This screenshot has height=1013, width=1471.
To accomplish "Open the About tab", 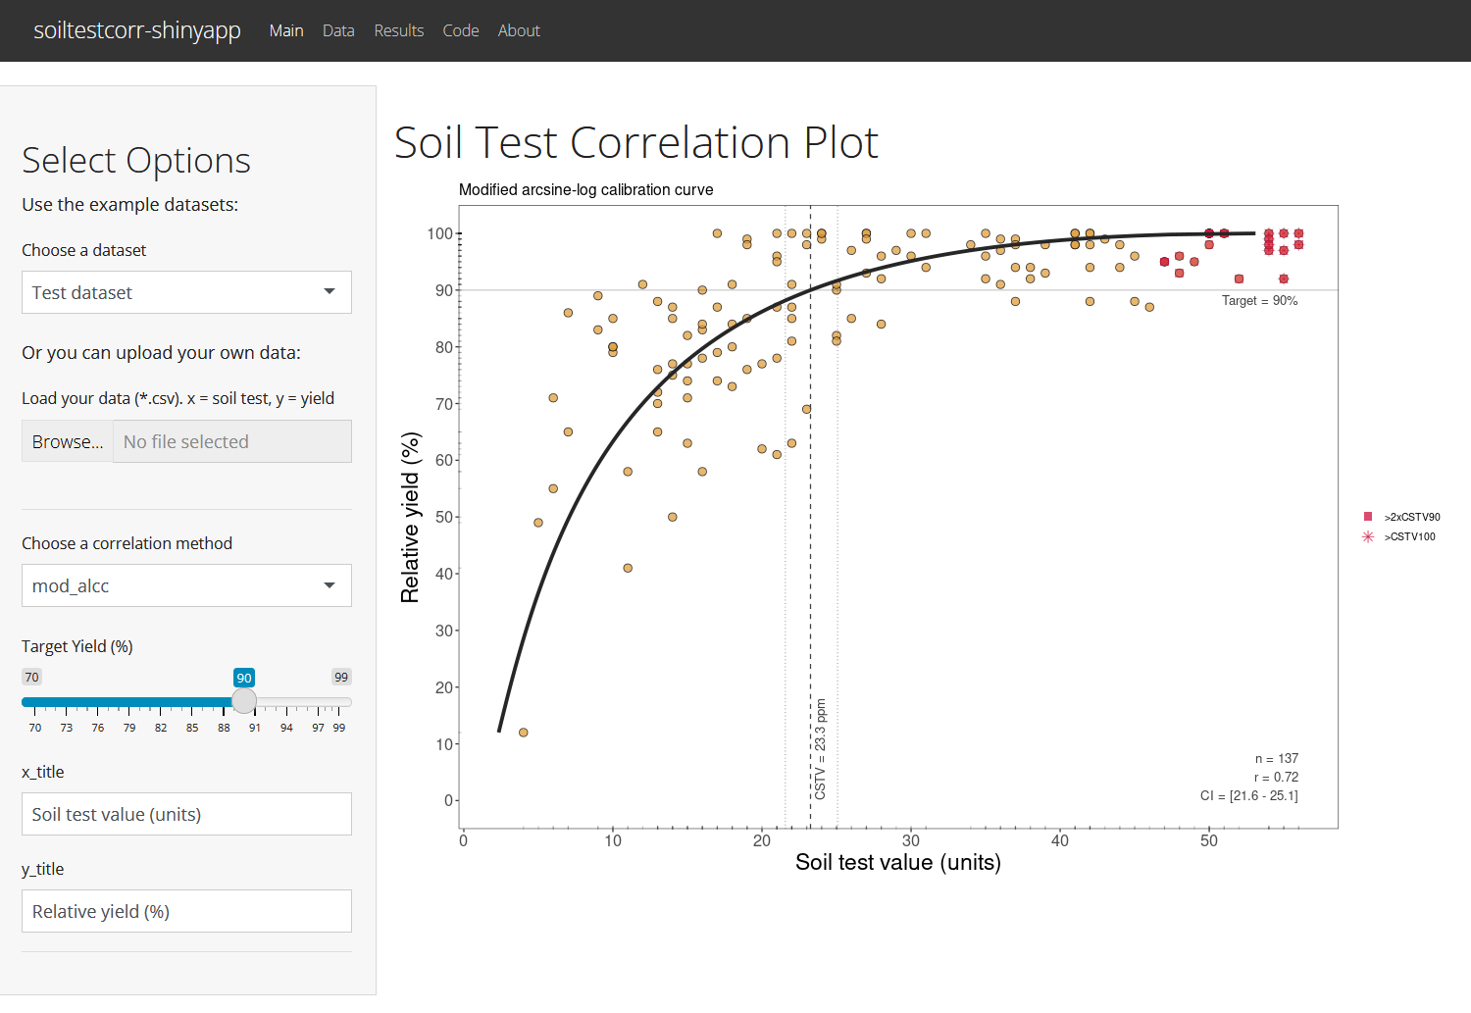I will 519,30.
